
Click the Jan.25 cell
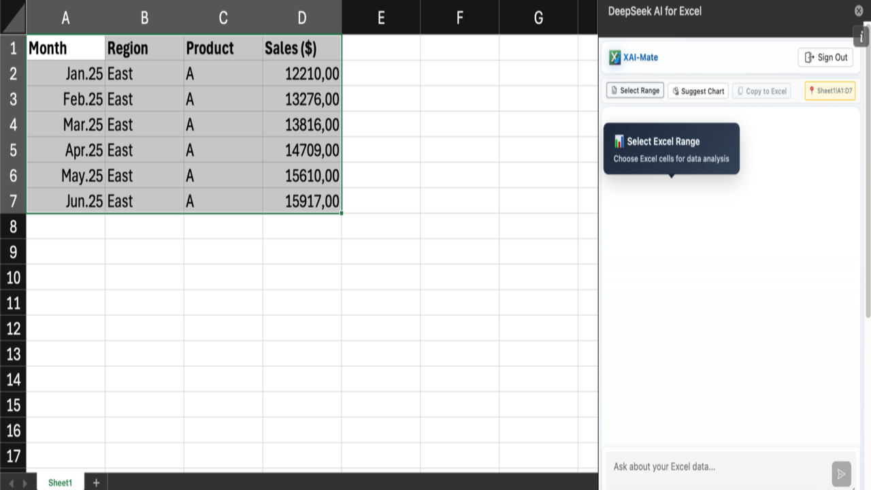[x=65, y=73]
